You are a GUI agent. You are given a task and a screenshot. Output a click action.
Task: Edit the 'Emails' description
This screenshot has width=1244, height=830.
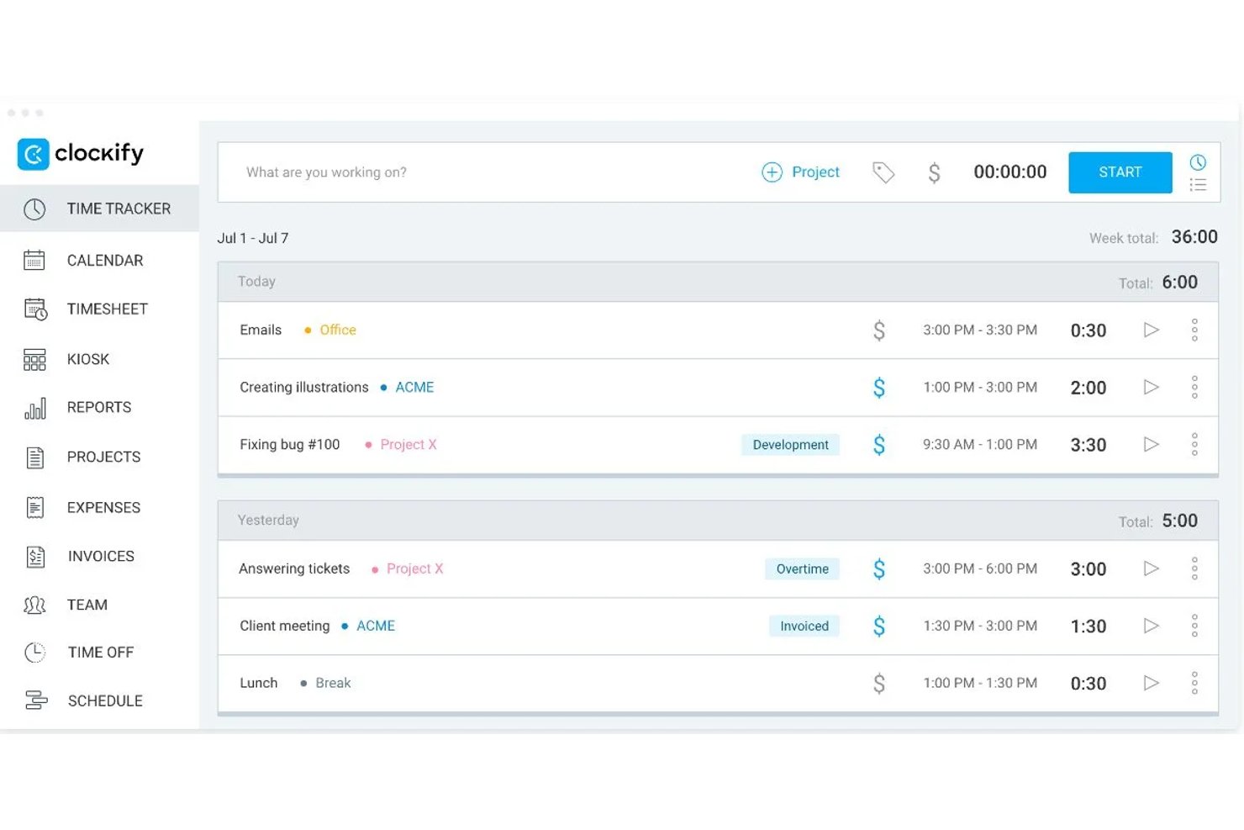click(261, 330)
